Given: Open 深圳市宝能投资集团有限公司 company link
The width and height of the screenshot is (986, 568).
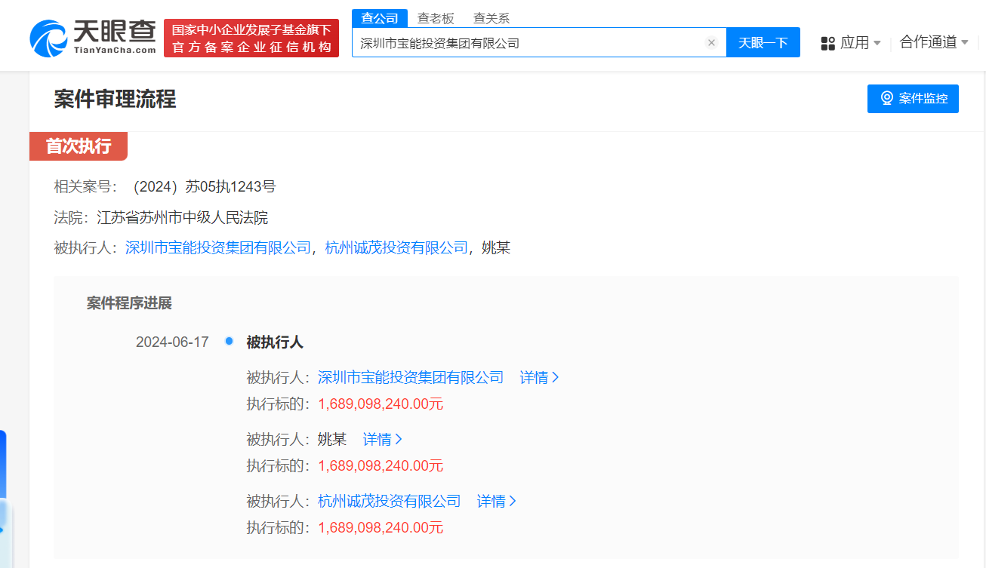Looking at the screenshot, I should [x=217, y=247].
